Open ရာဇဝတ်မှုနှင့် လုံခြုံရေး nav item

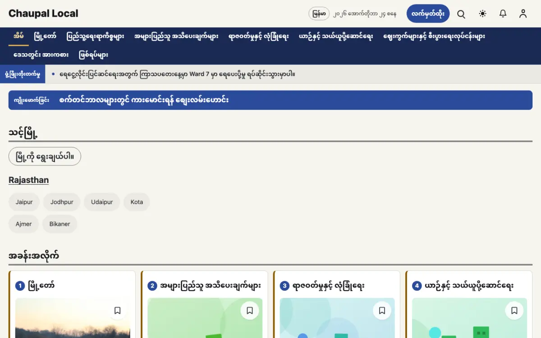pos(258,37)
